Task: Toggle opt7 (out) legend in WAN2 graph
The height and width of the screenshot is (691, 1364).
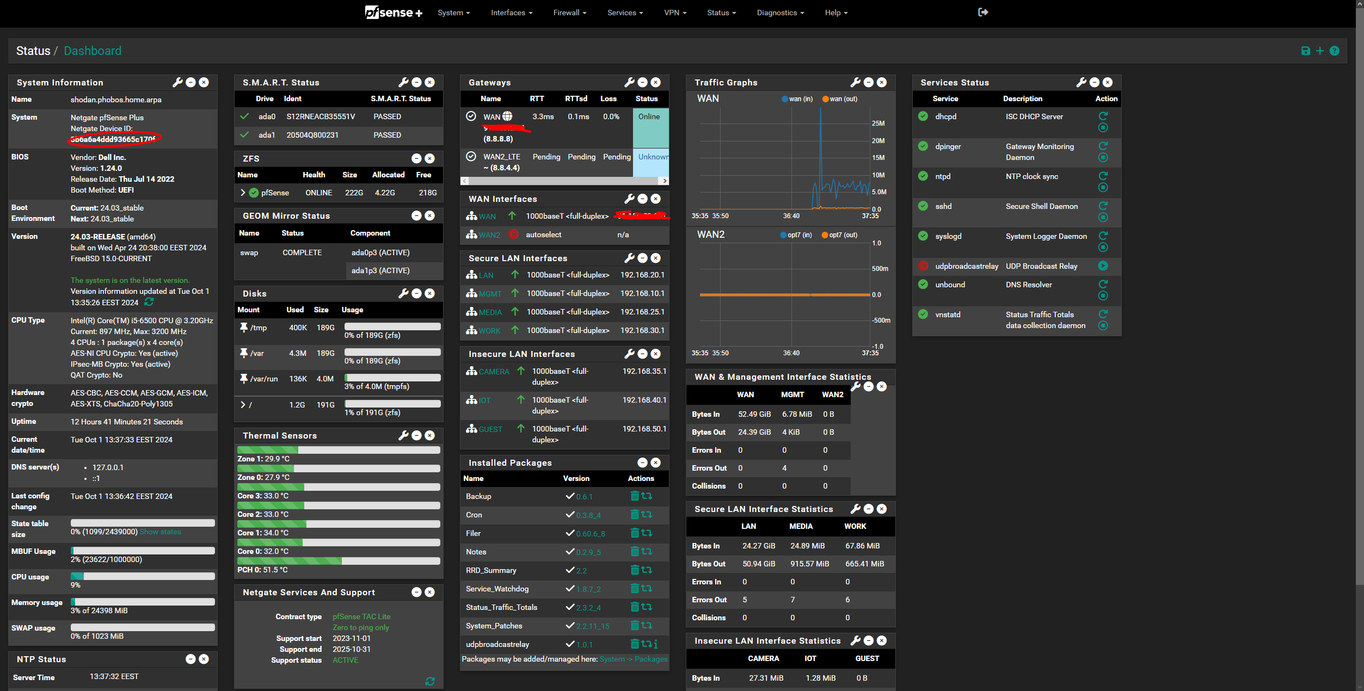Action: 839,235
